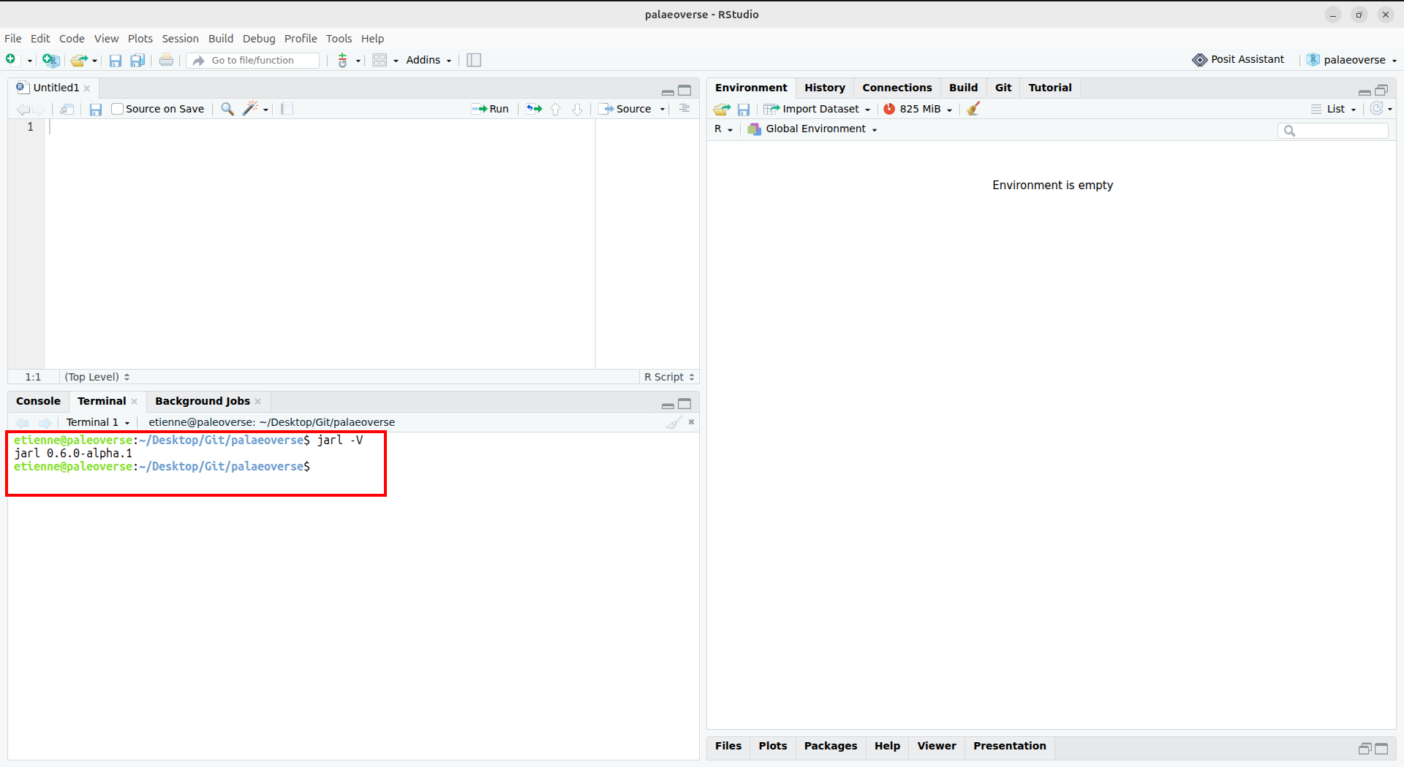
Task: Switch to the Console tab
Action: coord(38,401)
